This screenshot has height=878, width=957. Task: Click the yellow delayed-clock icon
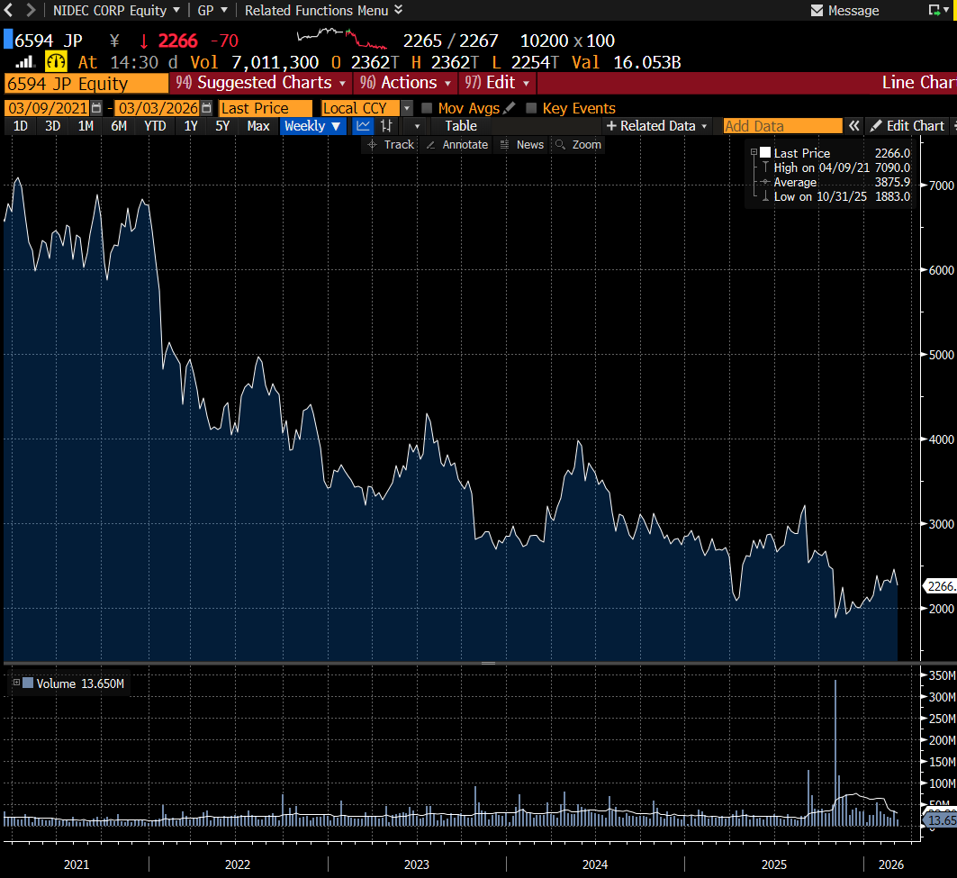tap(56, 61)
